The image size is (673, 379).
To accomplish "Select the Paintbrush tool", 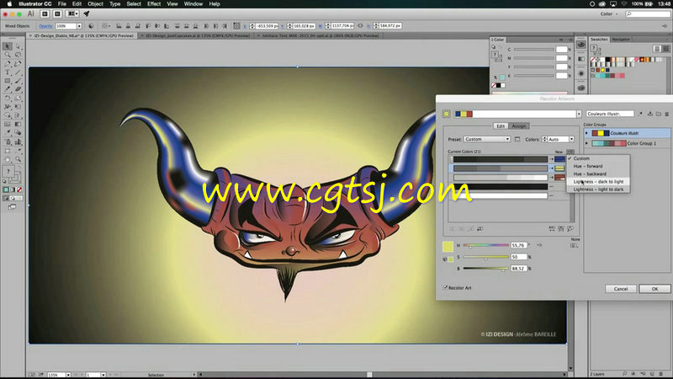I will tap(18, 81).
